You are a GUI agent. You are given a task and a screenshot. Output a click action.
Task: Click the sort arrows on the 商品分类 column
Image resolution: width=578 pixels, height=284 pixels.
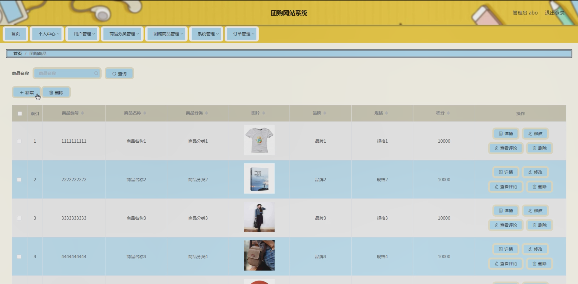point(206,113)
